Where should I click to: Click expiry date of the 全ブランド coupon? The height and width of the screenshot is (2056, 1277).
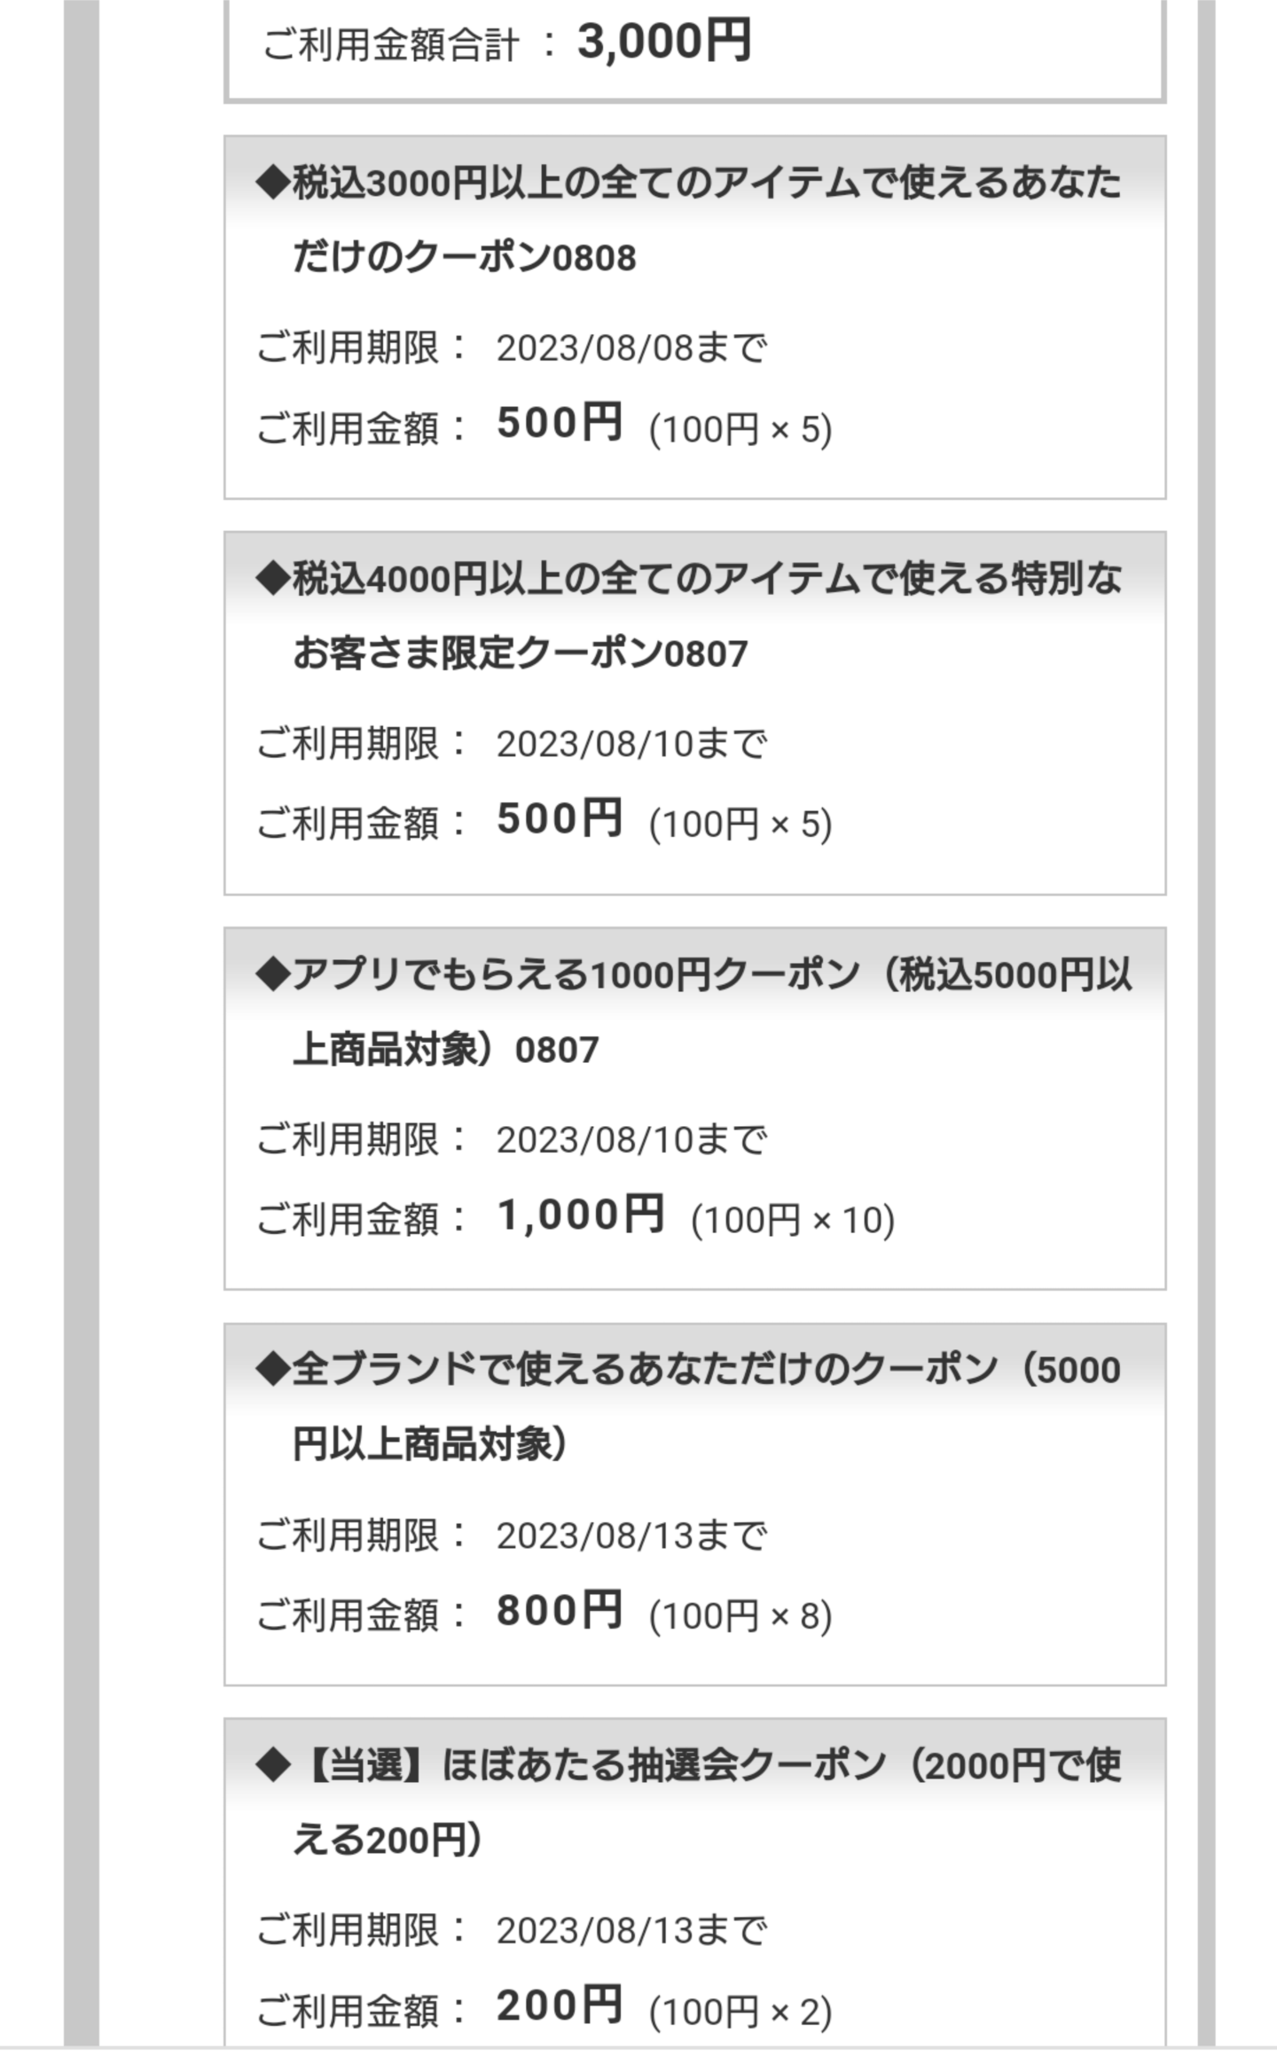click(x=631, y=1536)
